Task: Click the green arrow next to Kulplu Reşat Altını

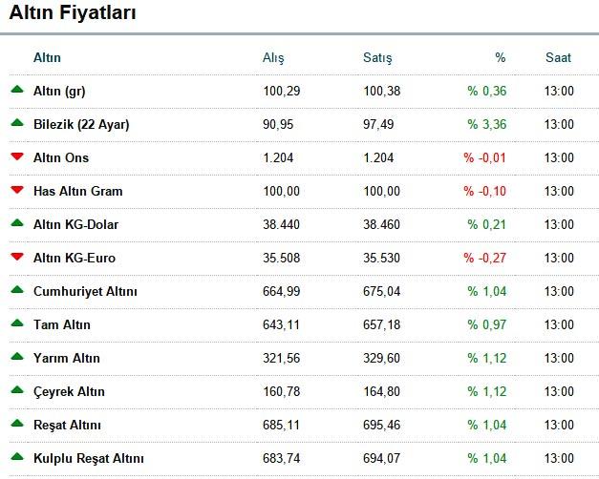Action: coord(17,456)
